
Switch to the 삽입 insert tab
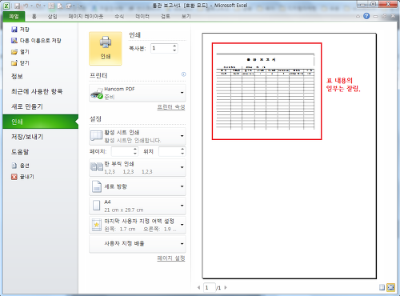pos(52,17)
